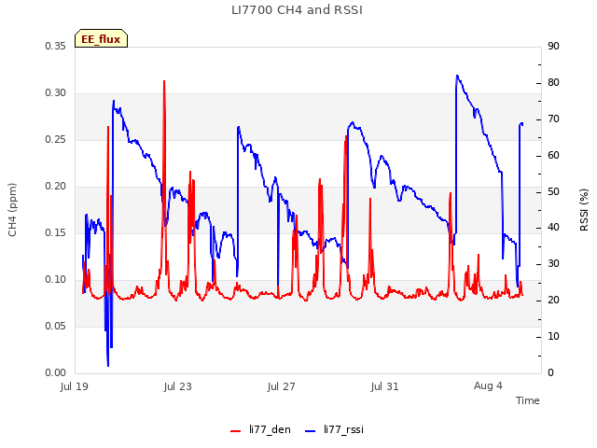
Task: Click the 0.10 left axis value
Action: click(56, 280)
